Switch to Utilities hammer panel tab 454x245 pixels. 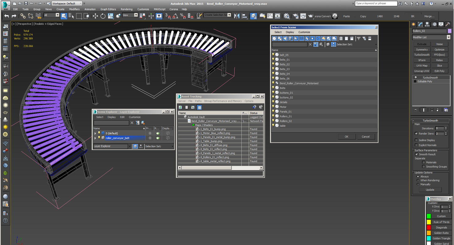click(x=448, y=24)
